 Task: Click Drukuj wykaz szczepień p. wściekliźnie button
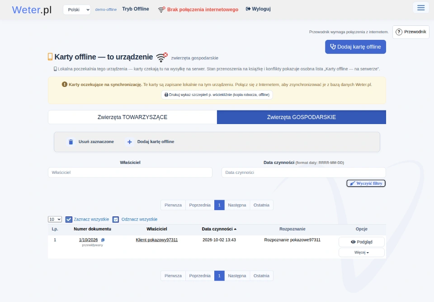coord(217,95)
